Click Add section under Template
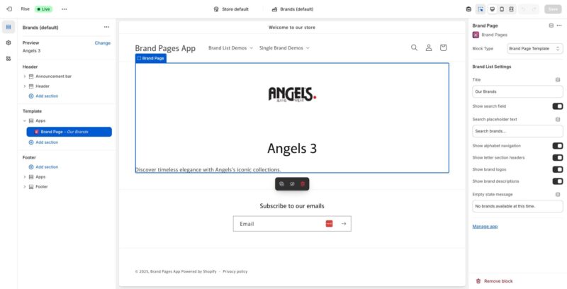The width and height of the screenshot is (567, 289). pos(43,142)
